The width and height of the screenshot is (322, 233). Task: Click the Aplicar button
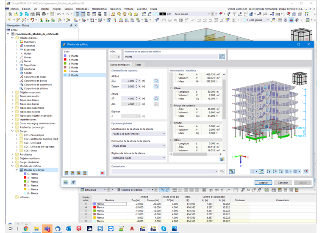[x=303, y=183]
